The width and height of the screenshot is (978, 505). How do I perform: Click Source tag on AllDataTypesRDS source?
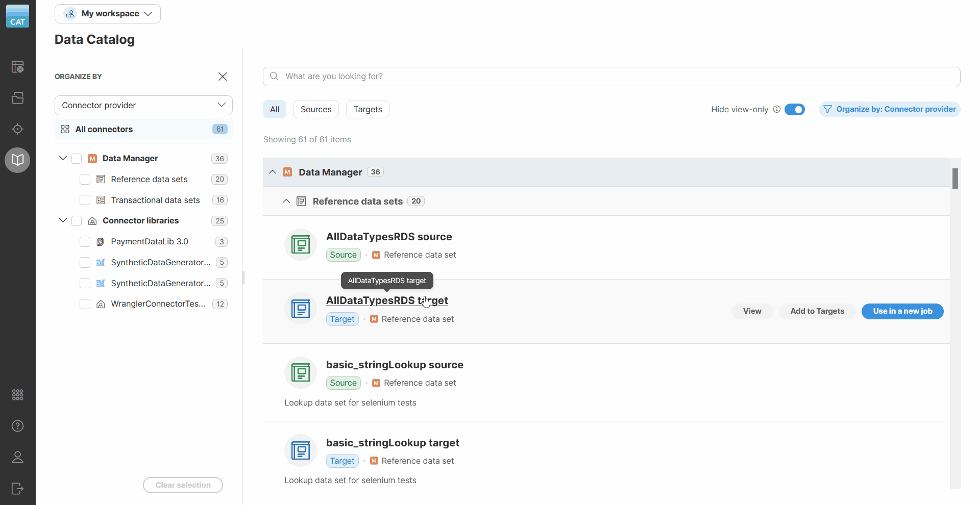pos(343,255)
